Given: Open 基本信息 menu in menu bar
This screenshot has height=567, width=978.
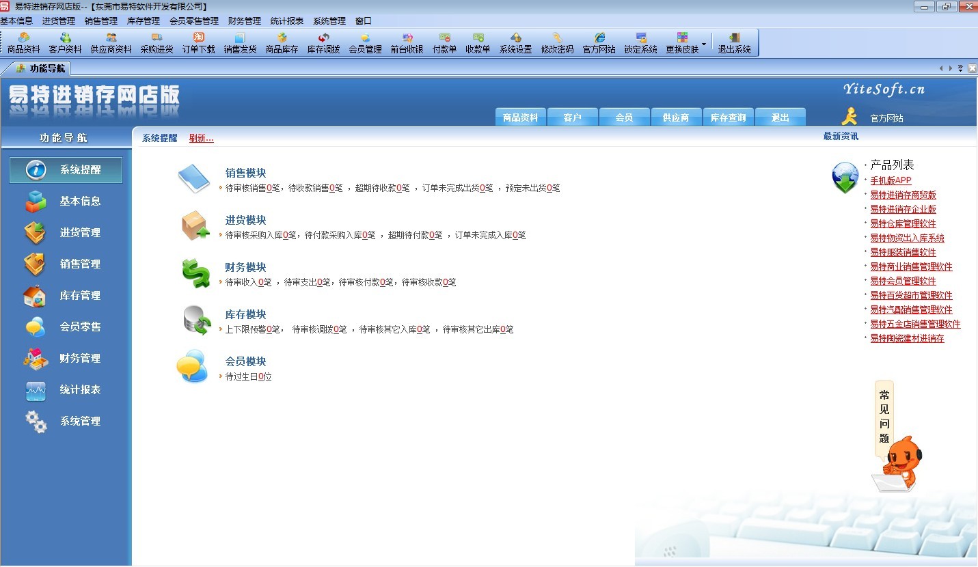Looking at the screenshot, I should tap(16, 21).
